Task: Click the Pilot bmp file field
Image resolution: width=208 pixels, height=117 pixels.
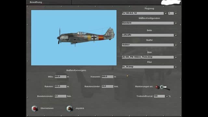Action: [148, 67]
